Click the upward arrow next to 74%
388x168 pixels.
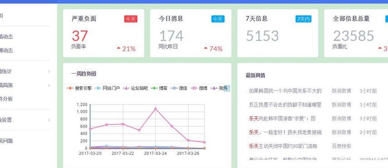coord(206,48)
